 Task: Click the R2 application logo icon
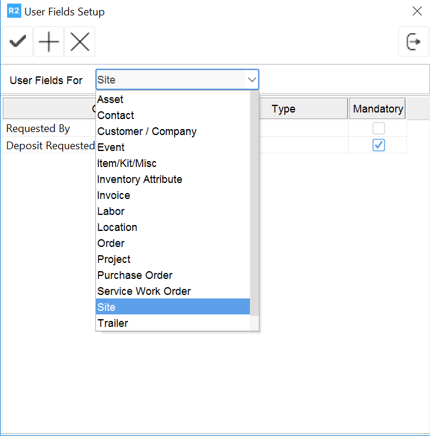point(14,11)
